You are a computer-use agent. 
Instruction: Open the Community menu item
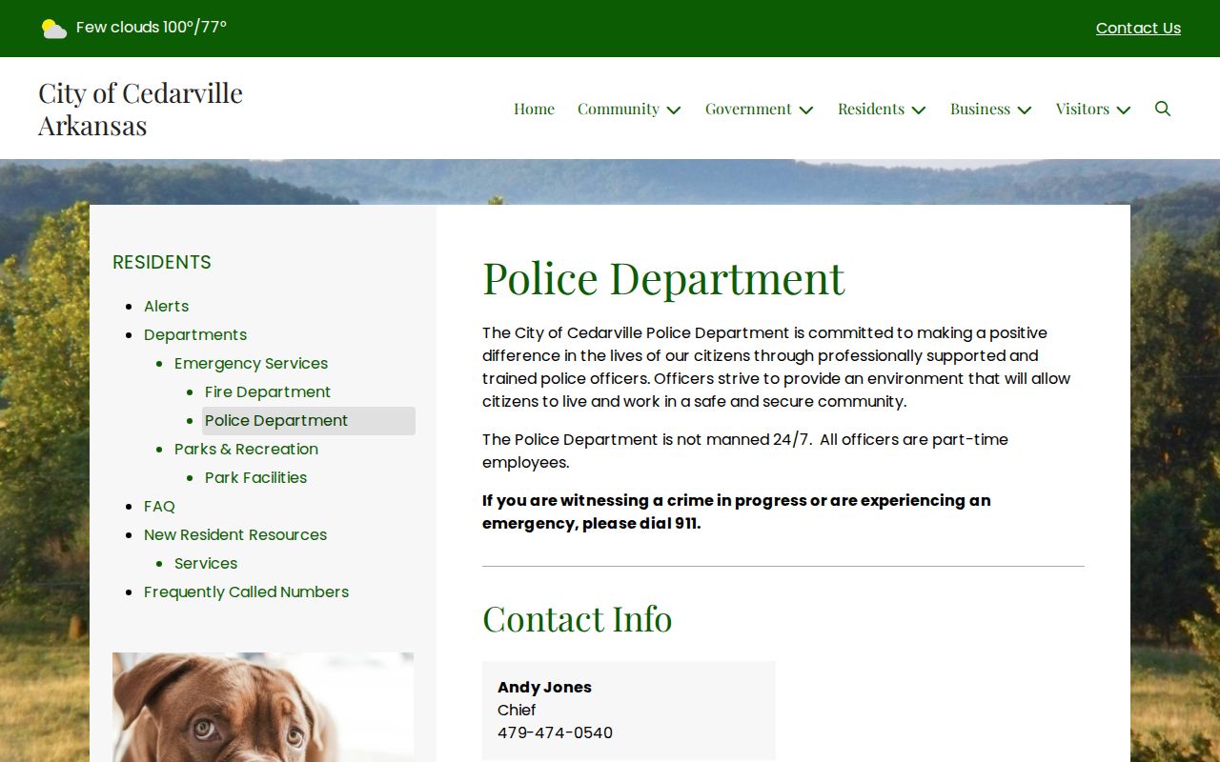619,109
